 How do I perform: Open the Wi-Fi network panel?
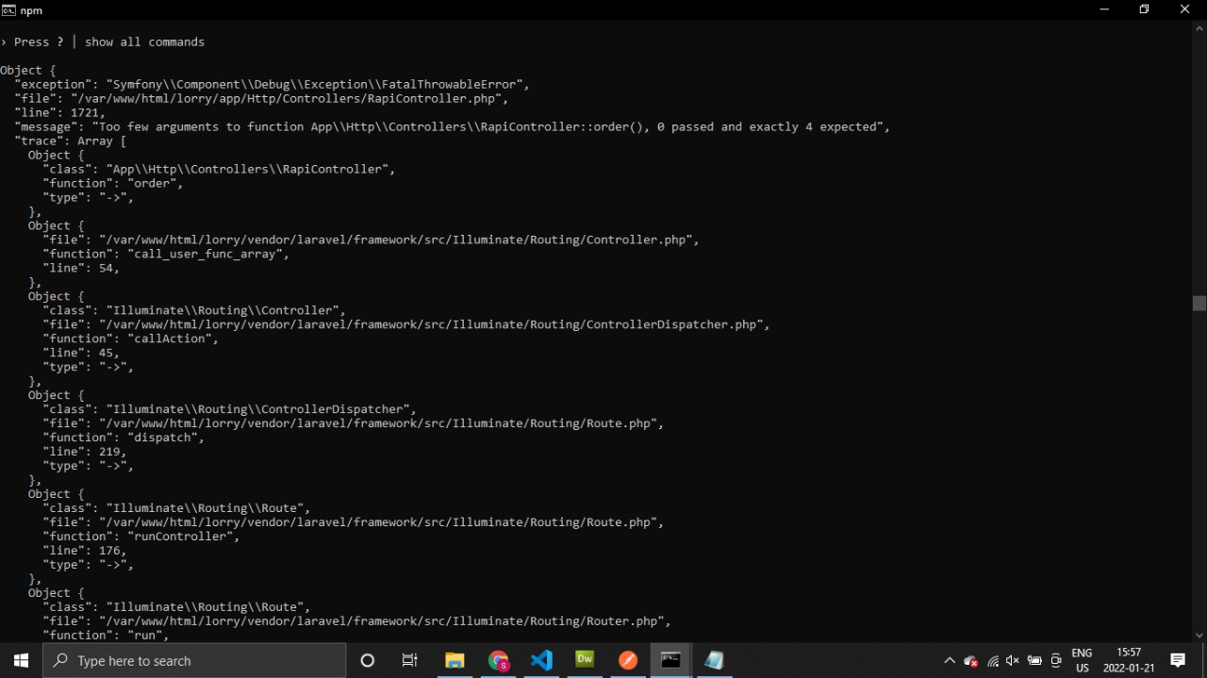[x=993, y=661]
